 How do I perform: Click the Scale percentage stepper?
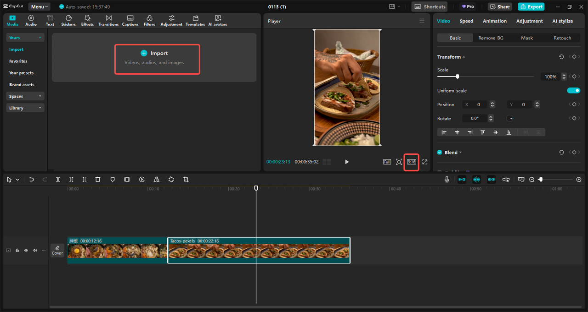(x=564, y=77)
